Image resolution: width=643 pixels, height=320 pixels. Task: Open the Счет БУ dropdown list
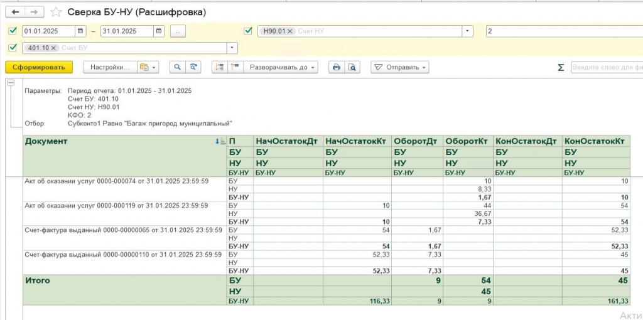pos(232,48)
